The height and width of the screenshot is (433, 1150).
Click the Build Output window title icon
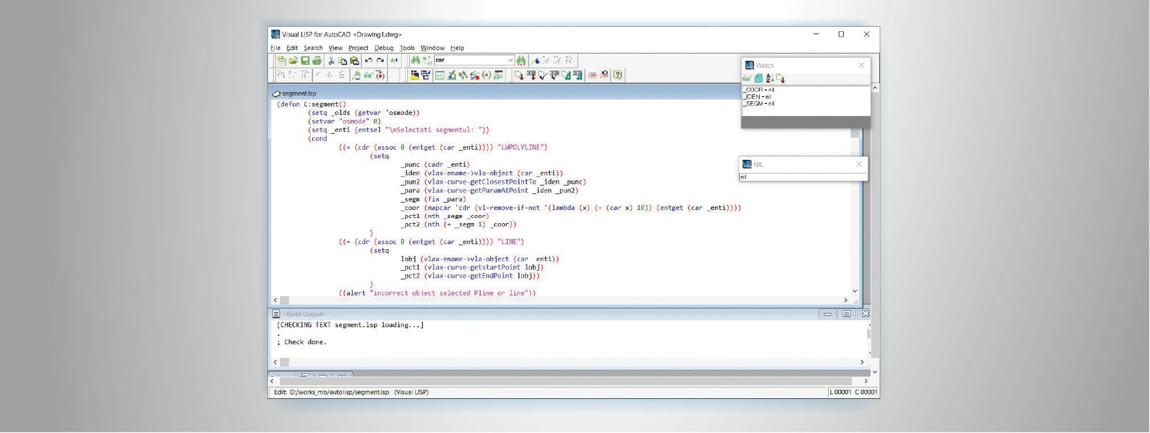pyautogui.click(x=276, y=314)
